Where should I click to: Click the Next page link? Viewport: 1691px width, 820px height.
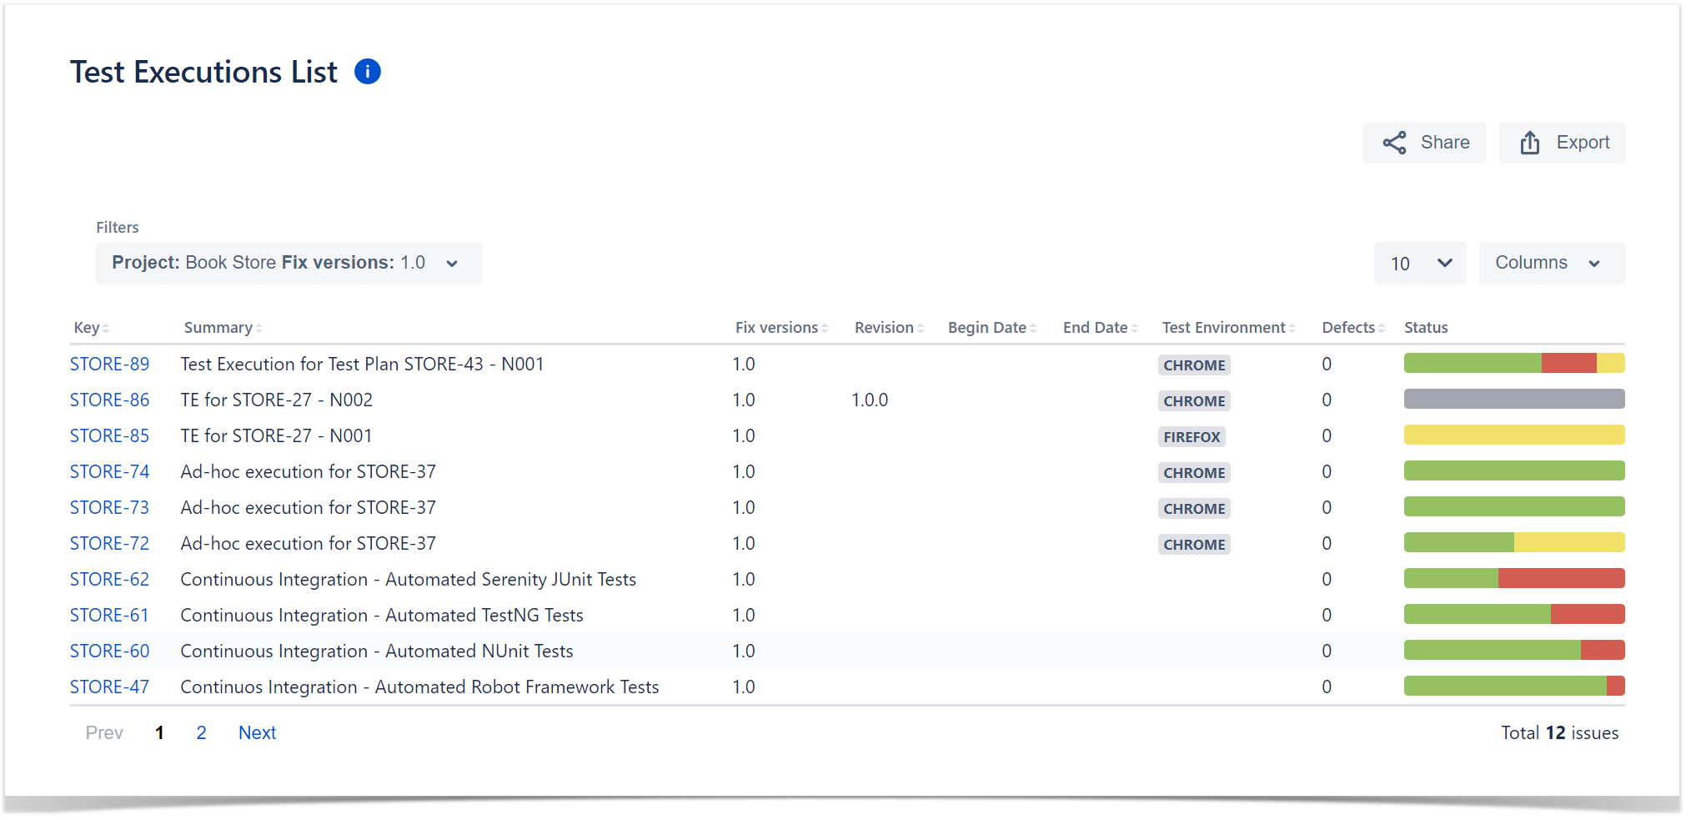click(x=257, y=733)
